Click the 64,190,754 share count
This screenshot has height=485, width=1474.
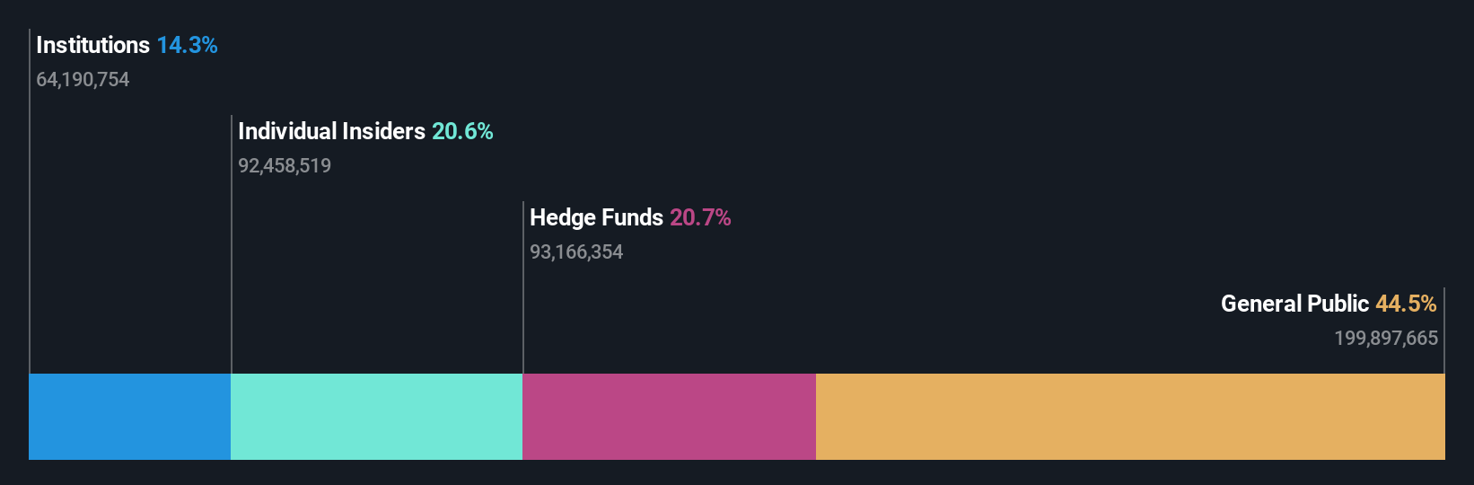pos(83,80)
